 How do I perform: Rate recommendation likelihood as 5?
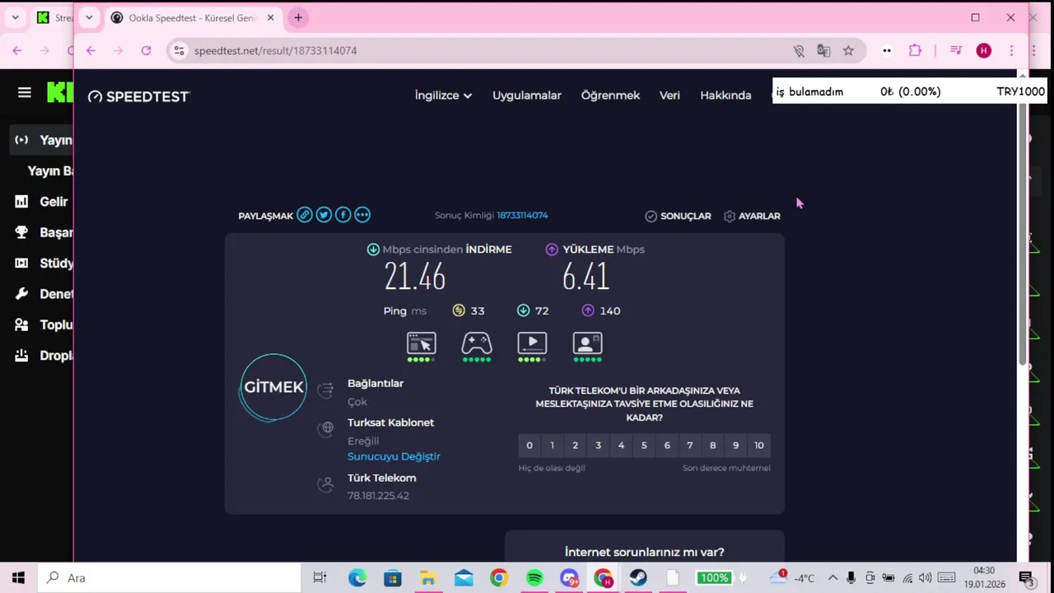(644, 446)
